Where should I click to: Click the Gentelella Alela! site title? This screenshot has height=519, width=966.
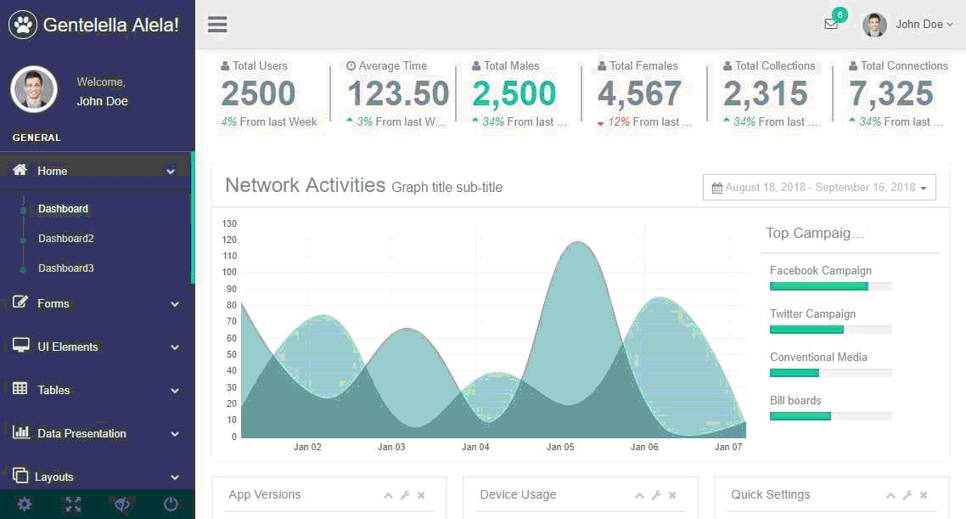point(111,25)
